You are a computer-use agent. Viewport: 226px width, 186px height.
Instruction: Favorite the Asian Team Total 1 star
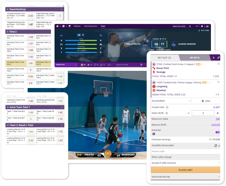(8, 107)
